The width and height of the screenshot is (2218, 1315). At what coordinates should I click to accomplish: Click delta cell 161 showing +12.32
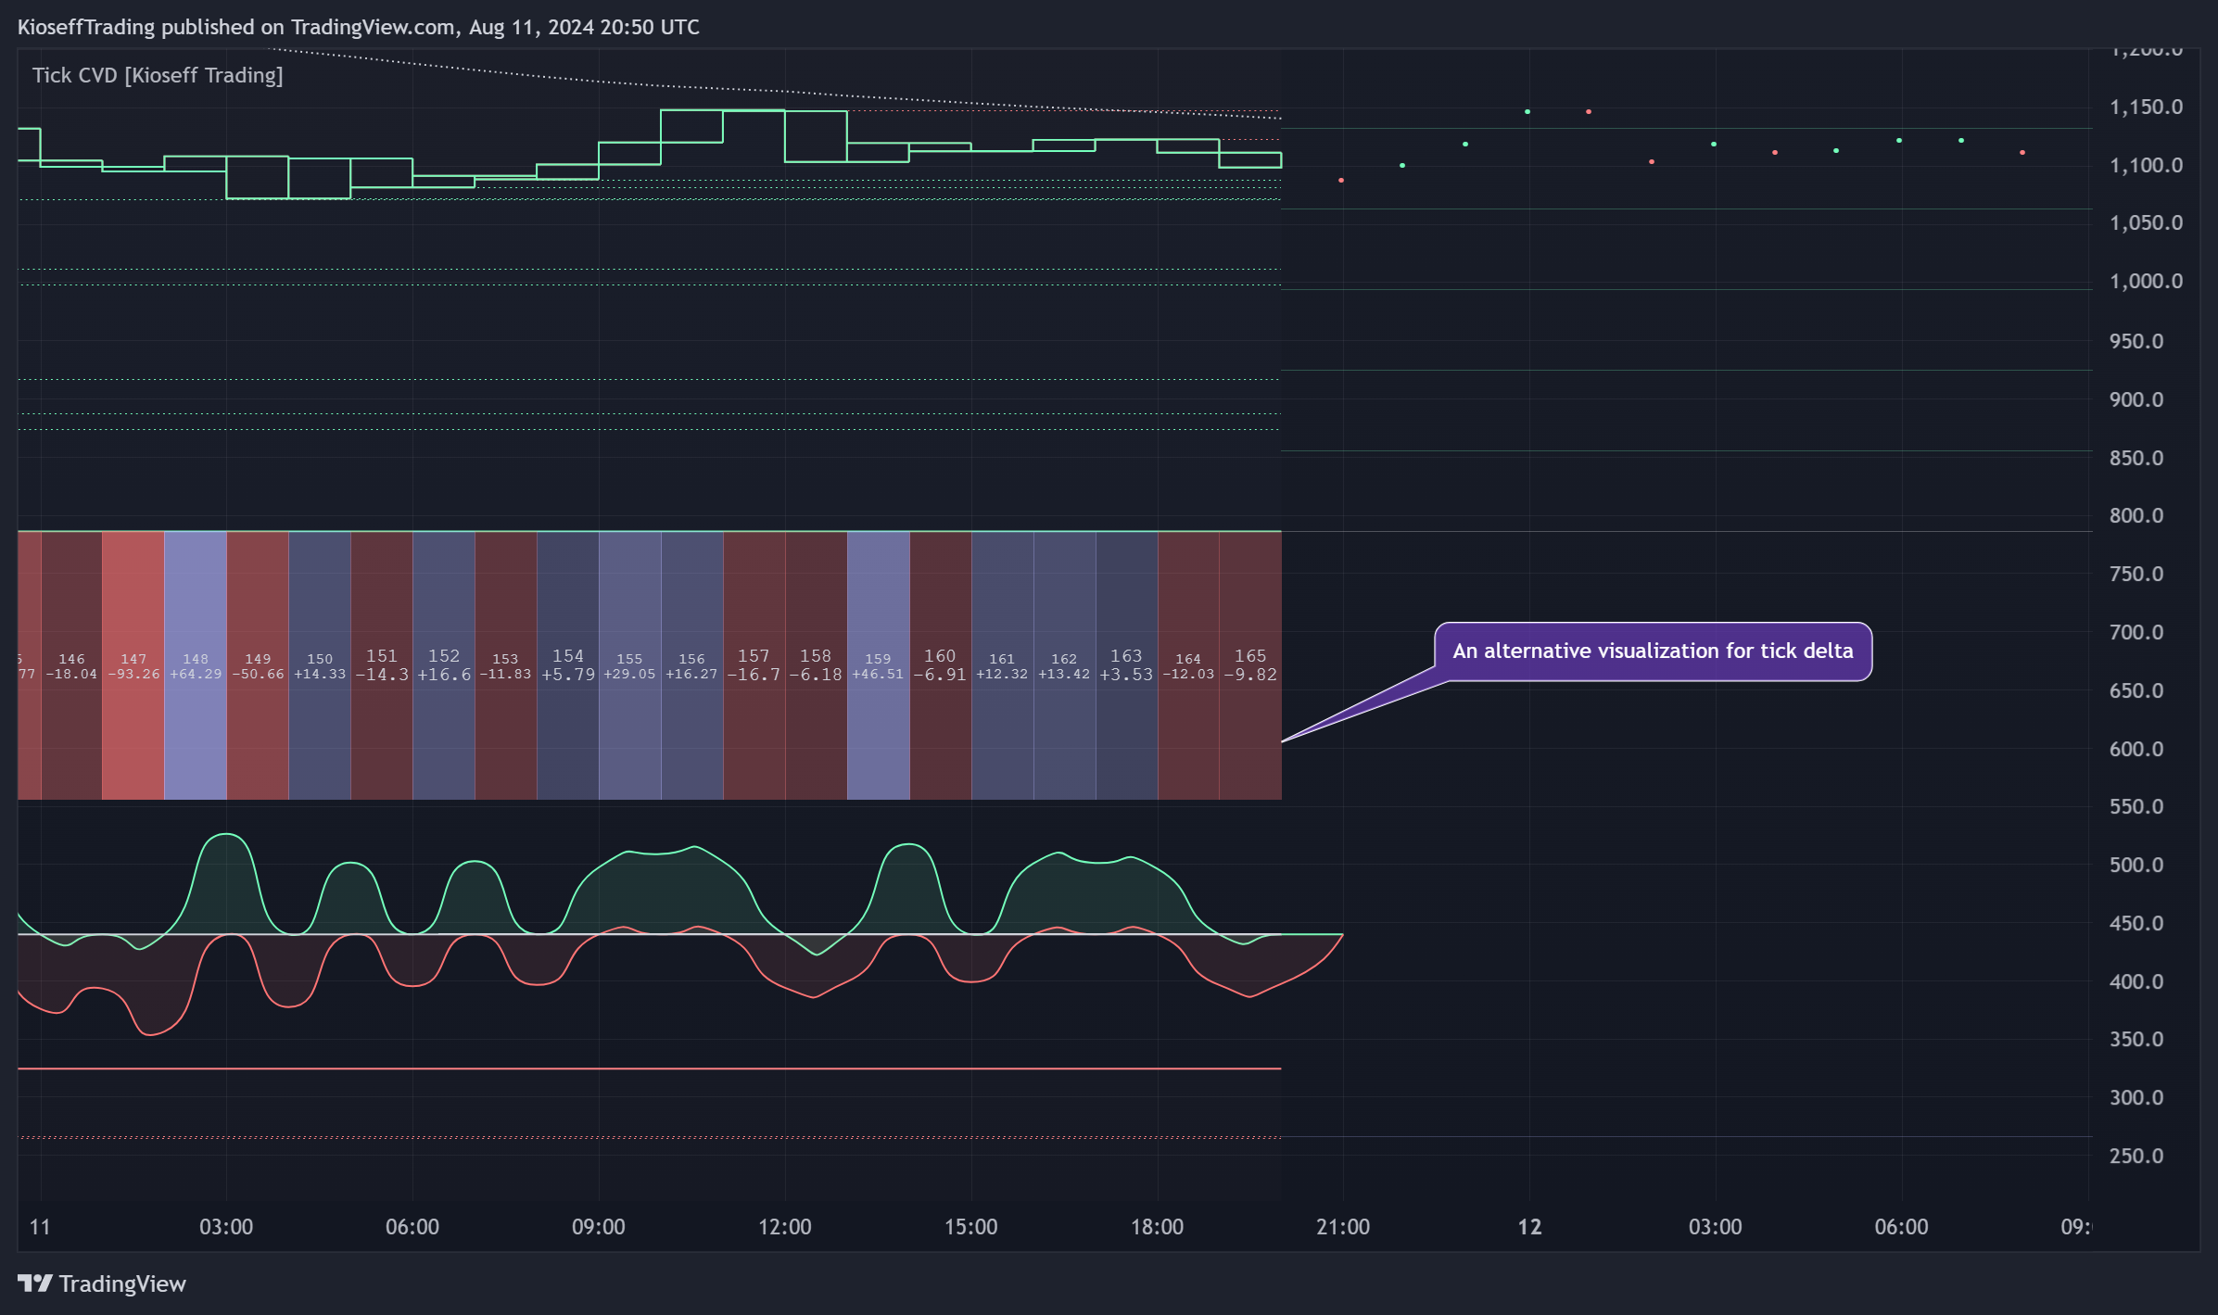click(1002, 665)
